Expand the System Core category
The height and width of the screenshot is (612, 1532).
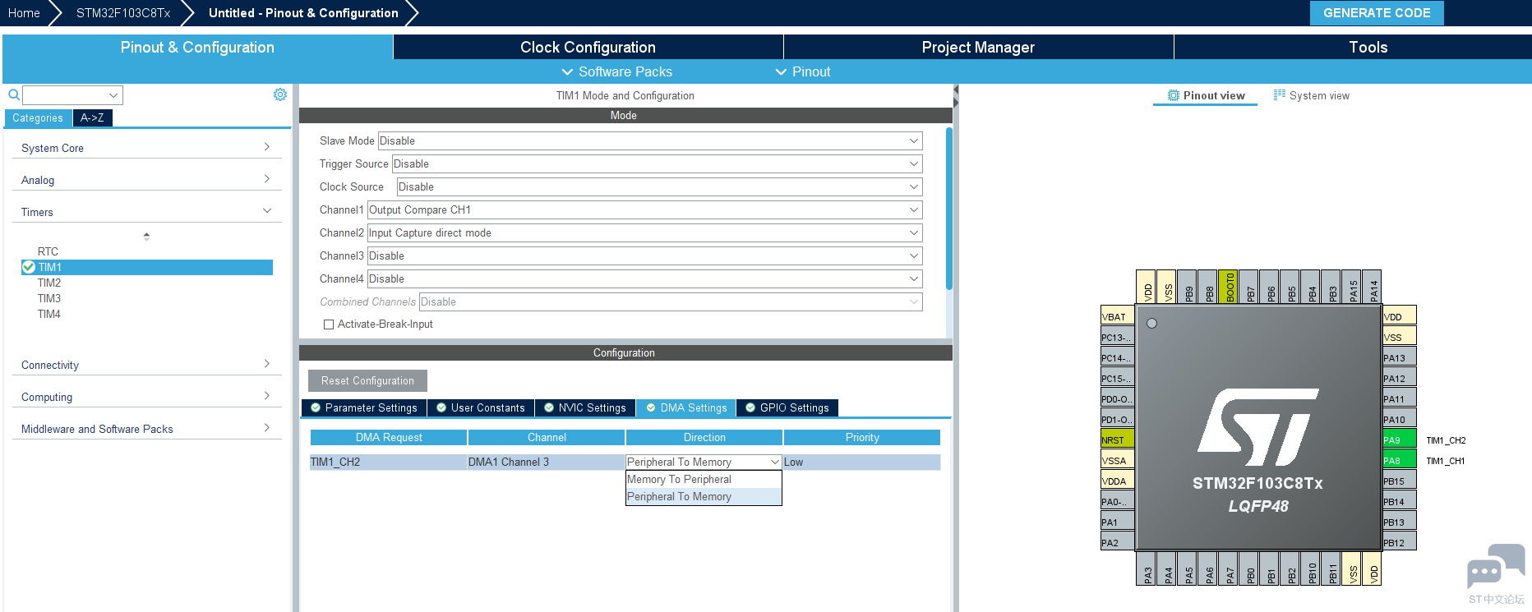click(146, 148)
